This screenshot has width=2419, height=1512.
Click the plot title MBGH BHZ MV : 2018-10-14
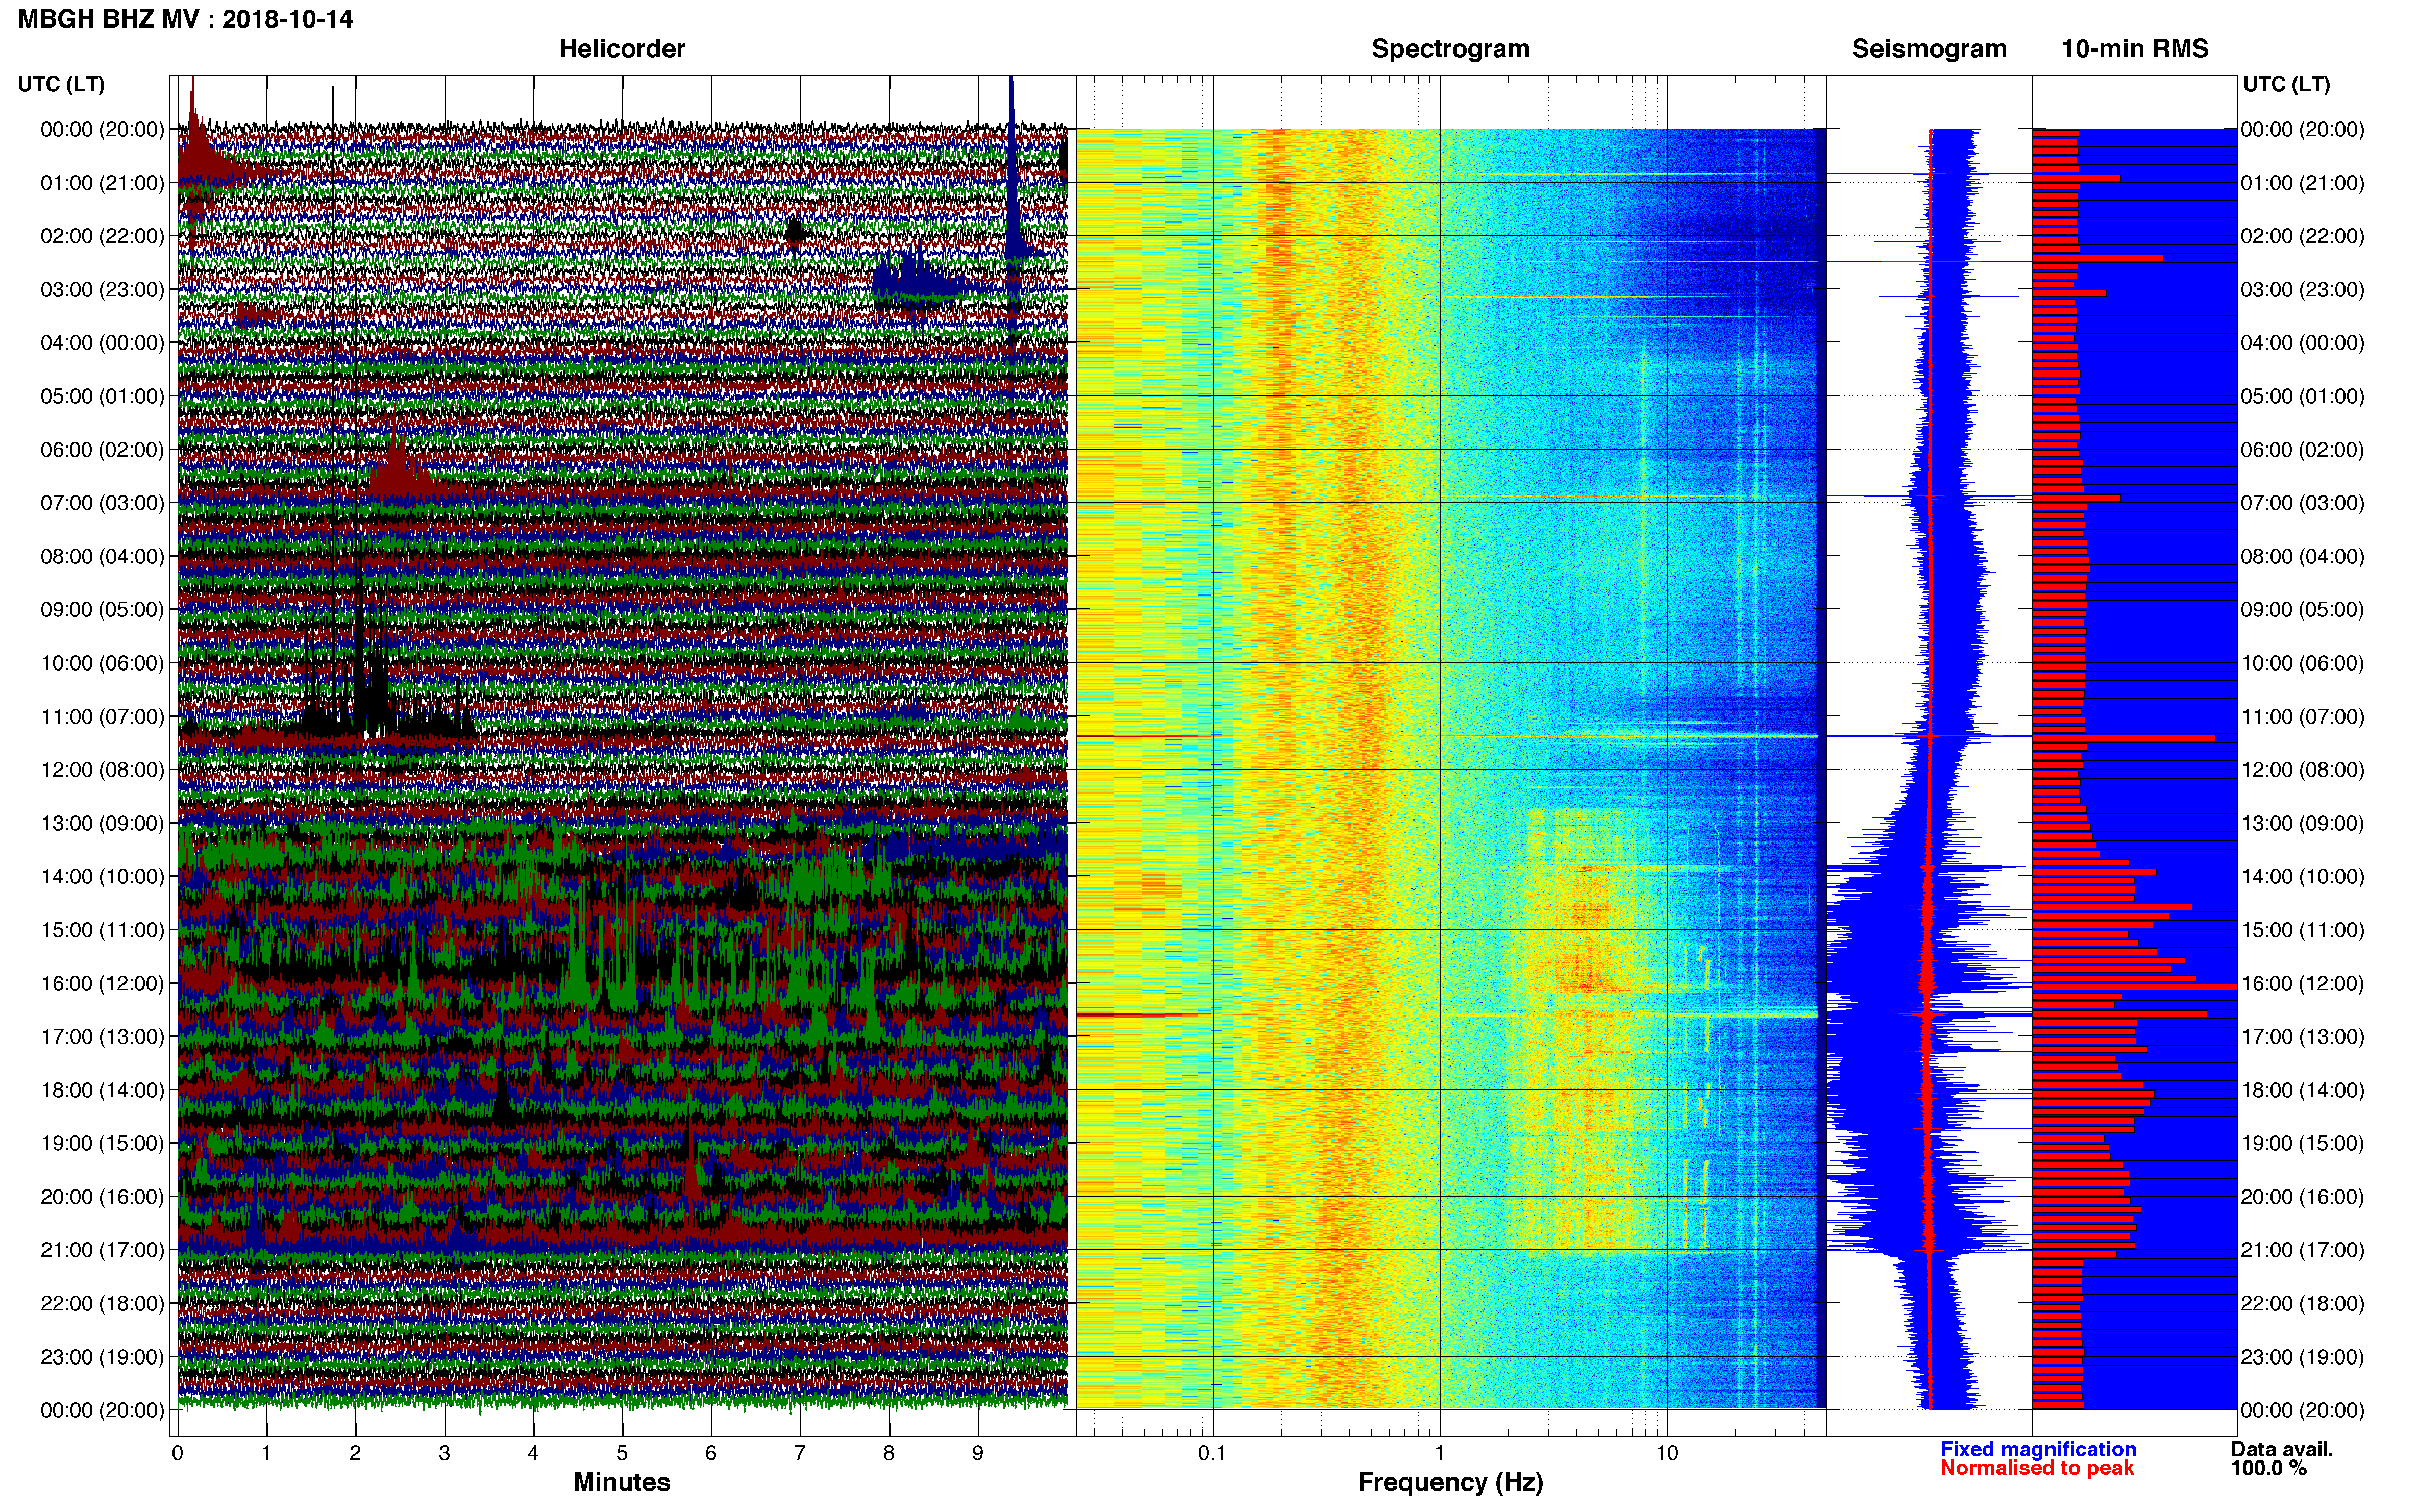185,19
